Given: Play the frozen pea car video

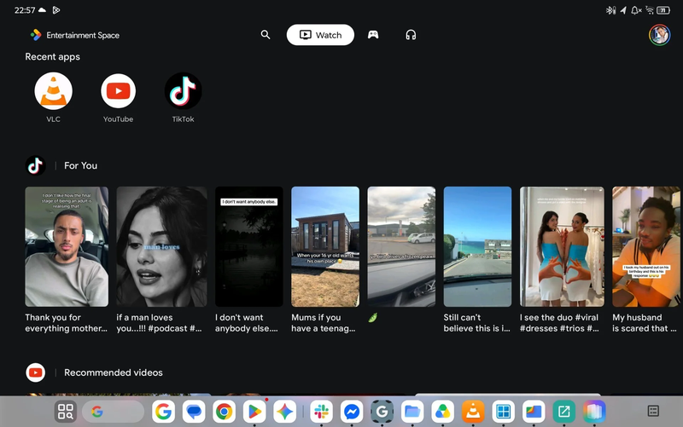Looking at the screenshot, I should tap(401, 246).
